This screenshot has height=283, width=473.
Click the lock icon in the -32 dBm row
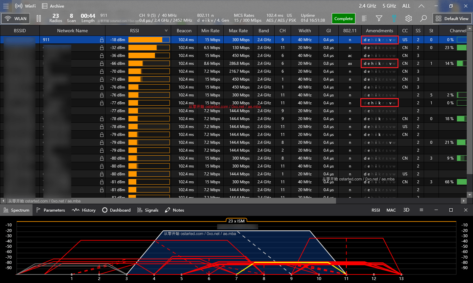102,48
